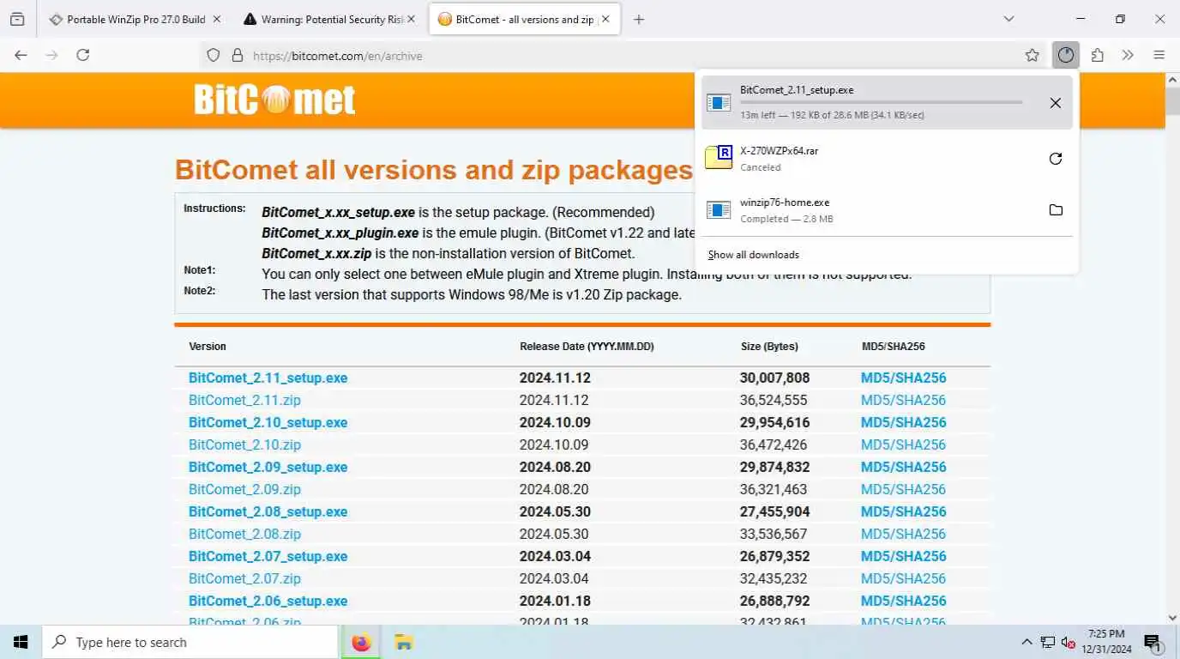Open File Explorer from the taskbar

[x=404, y=642]
